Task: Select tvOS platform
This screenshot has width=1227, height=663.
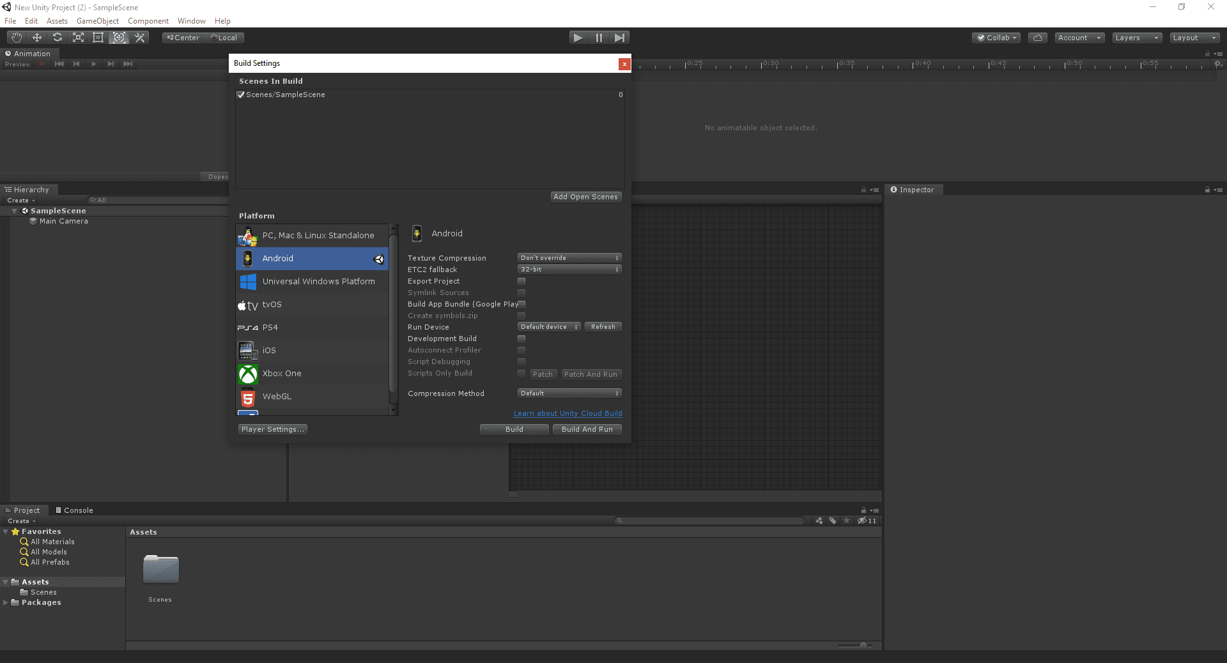Action: point(313,305)
